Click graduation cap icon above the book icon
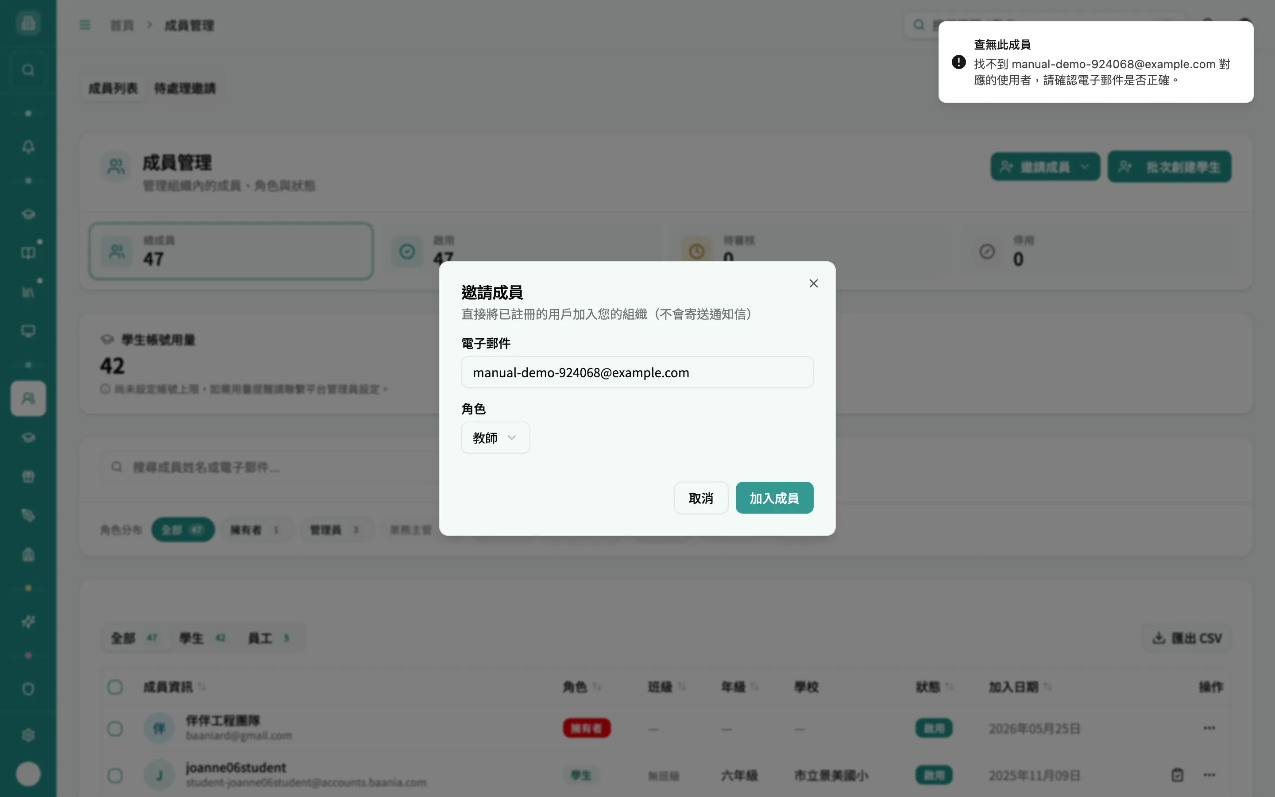The width and height of the screenshot is (1275, 797). click(28, 214)
